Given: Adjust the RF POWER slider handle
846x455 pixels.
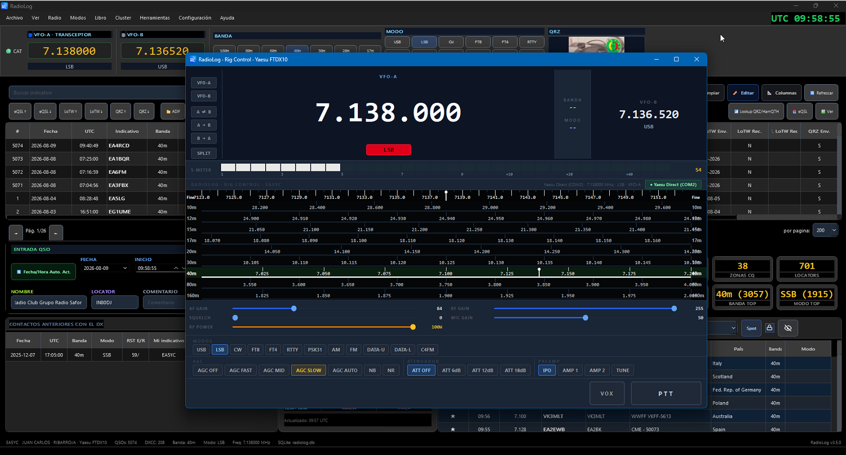Looking at the screenshot, I should tap(413, 327).
